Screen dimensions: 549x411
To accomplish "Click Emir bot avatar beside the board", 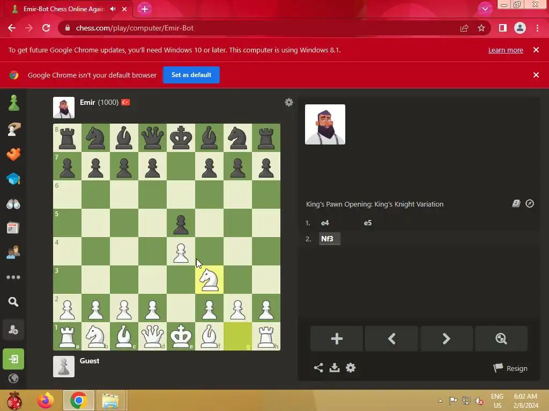I will pyautogui.click(x=64, y=107).
